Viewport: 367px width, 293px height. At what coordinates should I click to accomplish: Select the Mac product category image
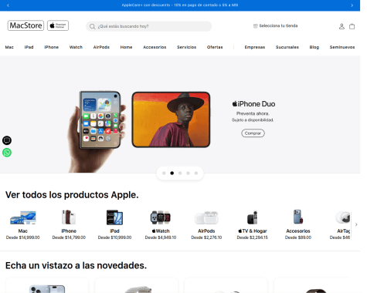click(23, 217)
